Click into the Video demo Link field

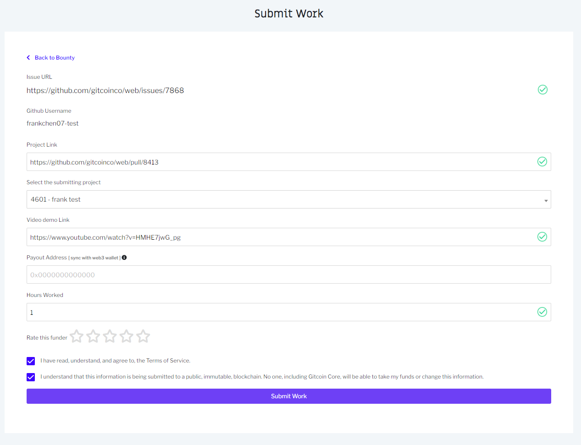coord(289,237)
